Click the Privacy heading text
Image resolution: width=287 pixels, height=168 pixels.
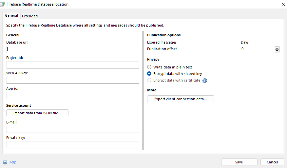(x=153, y=59)
